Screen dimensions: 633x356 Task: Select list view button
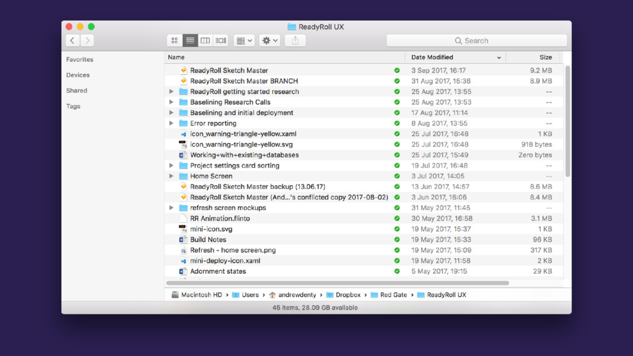click(x=190, y=41)
